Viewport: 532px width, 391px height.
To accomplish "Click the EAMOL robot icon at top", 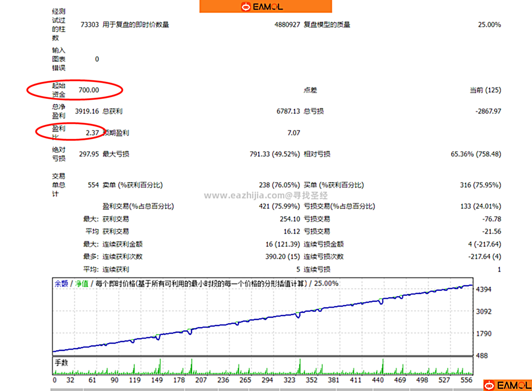I will pos(246,6).
